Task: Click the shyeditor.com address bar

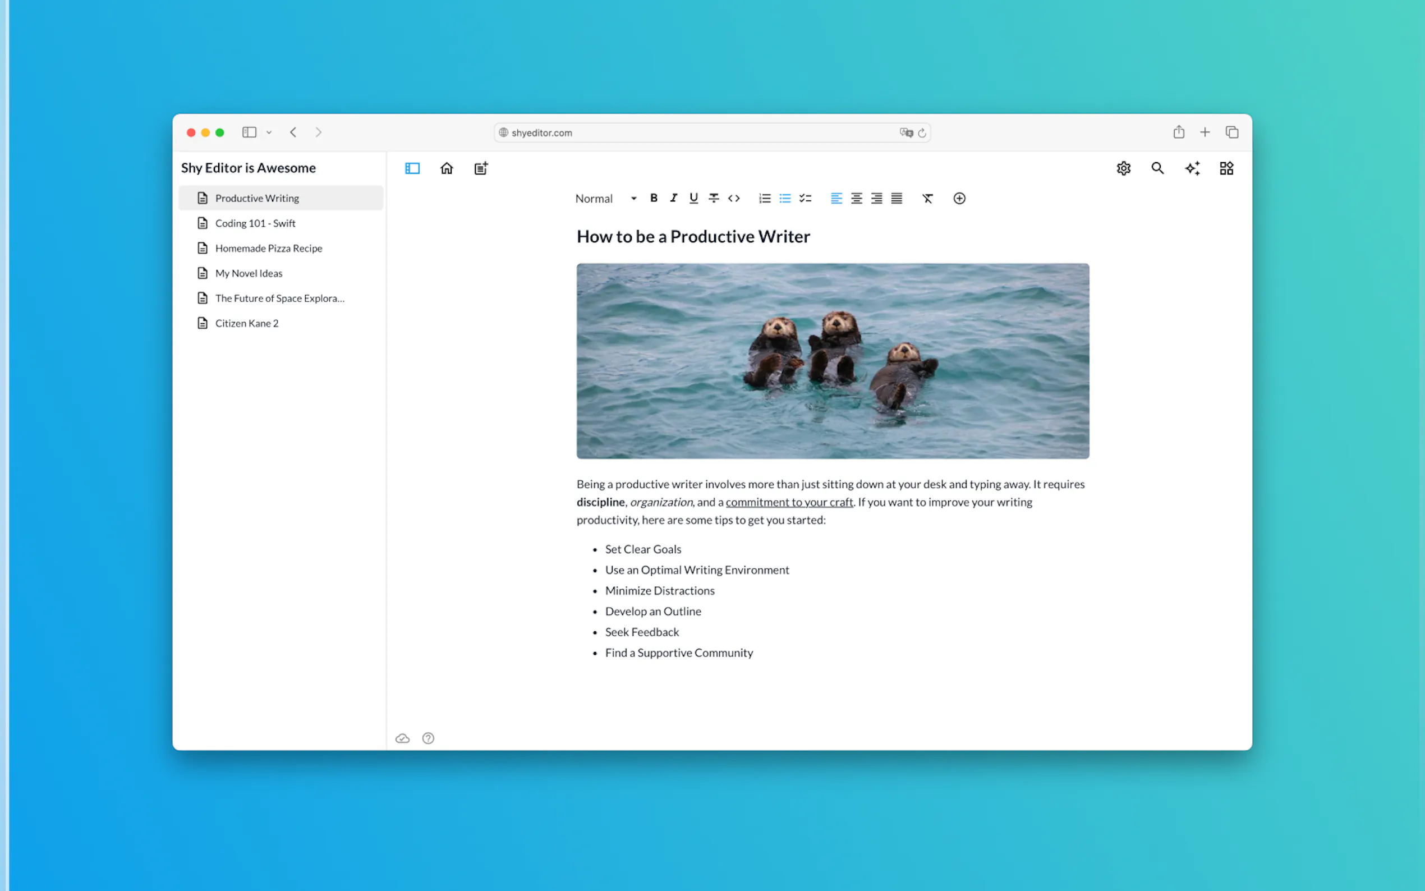Action: click(x=695, y=132)
